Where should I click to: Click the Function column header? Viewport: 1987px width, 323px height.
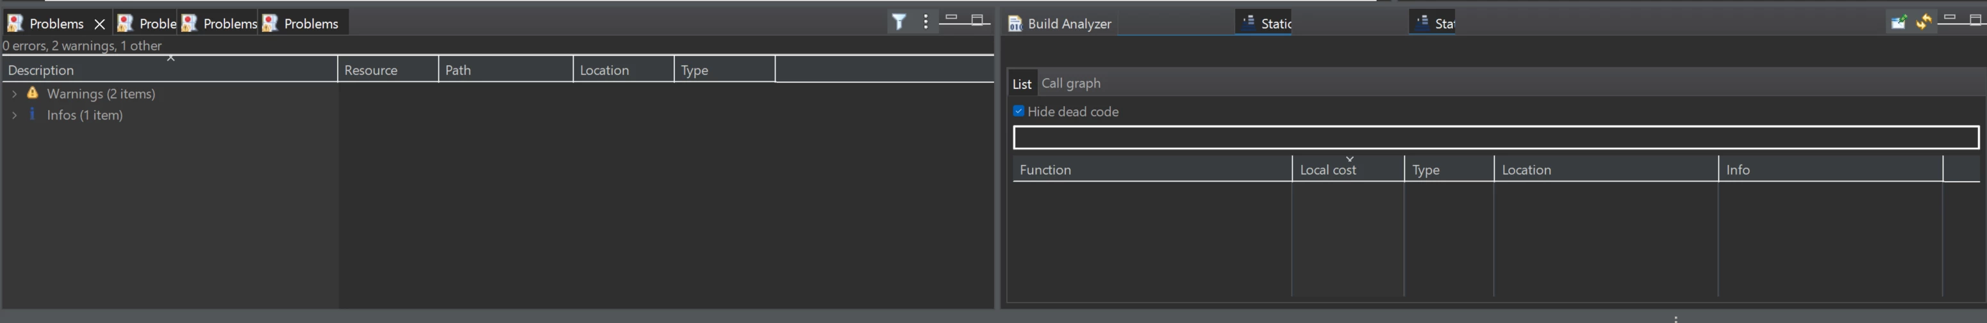pyautogui.click(x=1152, y=169)
